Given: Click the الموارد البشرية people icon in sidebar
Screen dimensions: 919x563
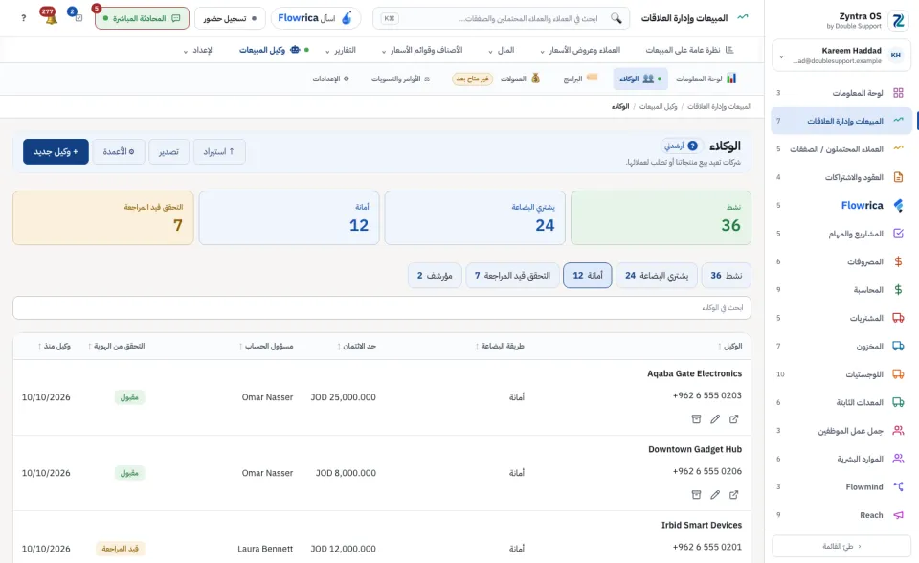Looking at the screenshot, I should (x=898, y=459).
